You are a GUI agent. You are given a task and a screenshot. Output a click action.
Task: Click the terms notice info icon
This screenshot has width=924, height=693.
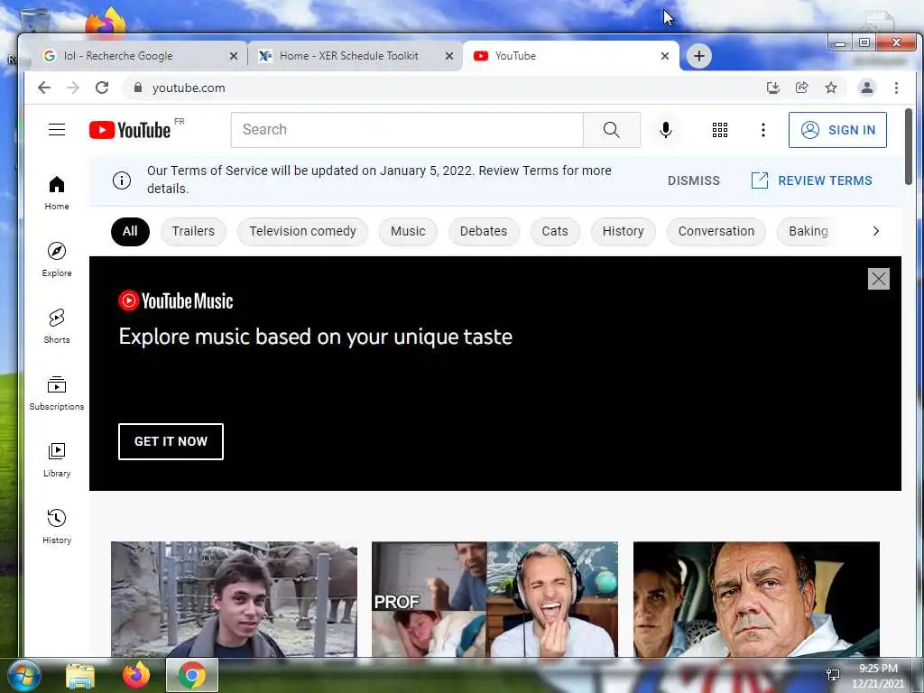click(122, 180)
